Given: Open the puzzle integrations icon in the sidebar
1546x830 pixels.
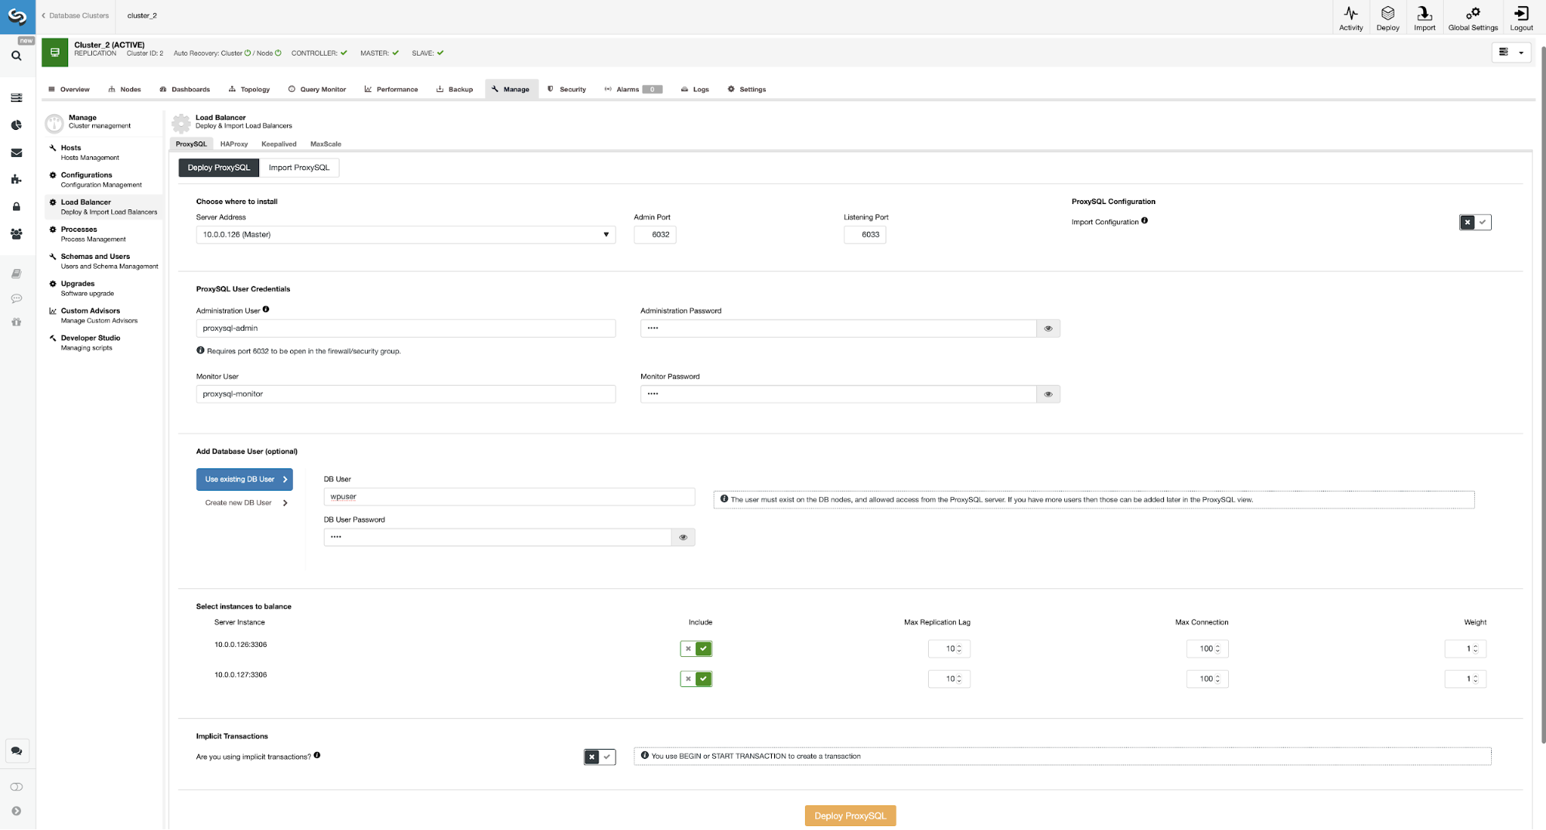Looking at the screenshot, I should coord(16,179).
